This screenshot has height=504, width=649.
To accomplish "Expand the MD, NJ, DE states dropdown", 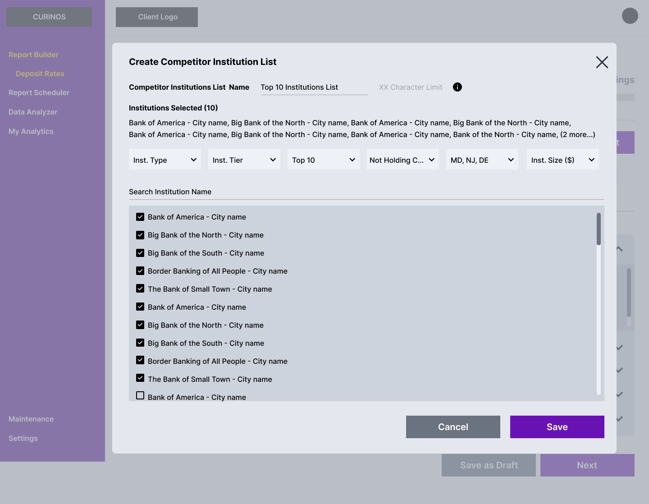I will [482, 160].
